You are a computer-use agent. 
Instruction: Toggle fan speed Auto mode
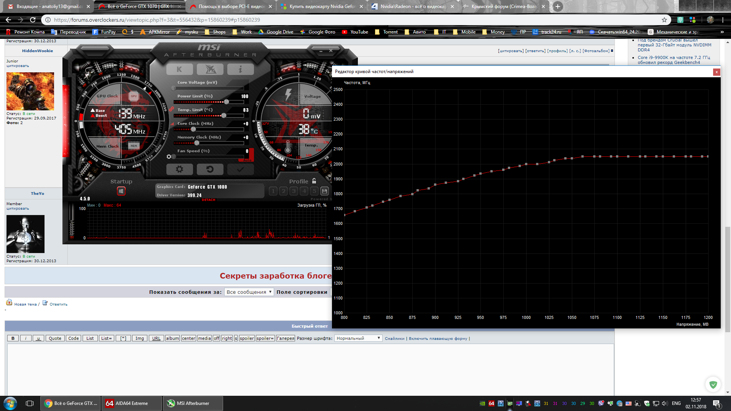tap(247, 160)
